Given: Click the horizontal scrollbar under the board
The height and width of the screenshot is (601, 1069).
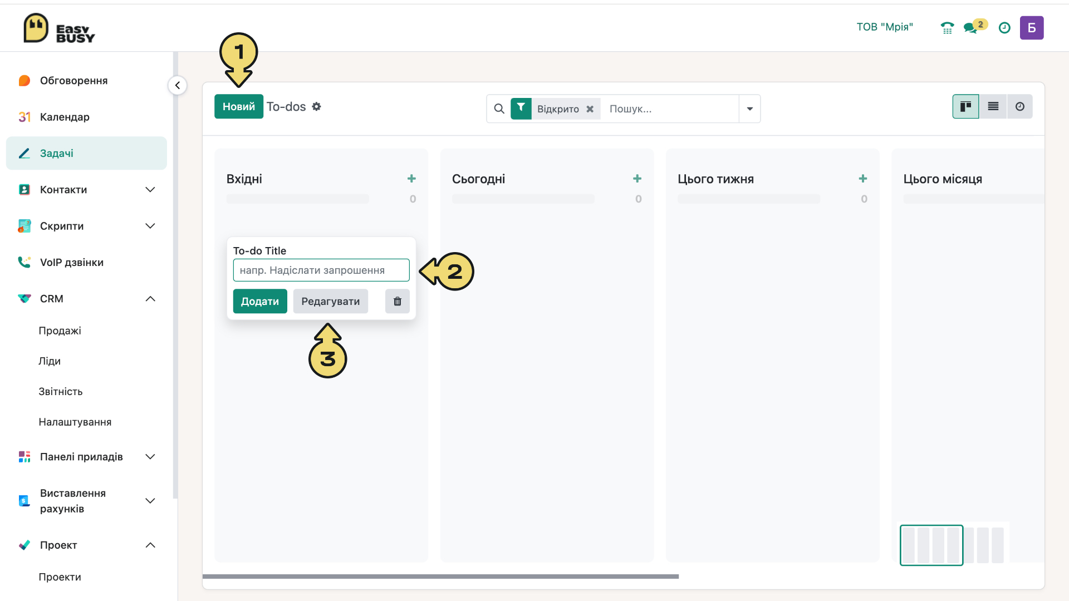Looking at the screenshot, I should [x=440, y=577].
